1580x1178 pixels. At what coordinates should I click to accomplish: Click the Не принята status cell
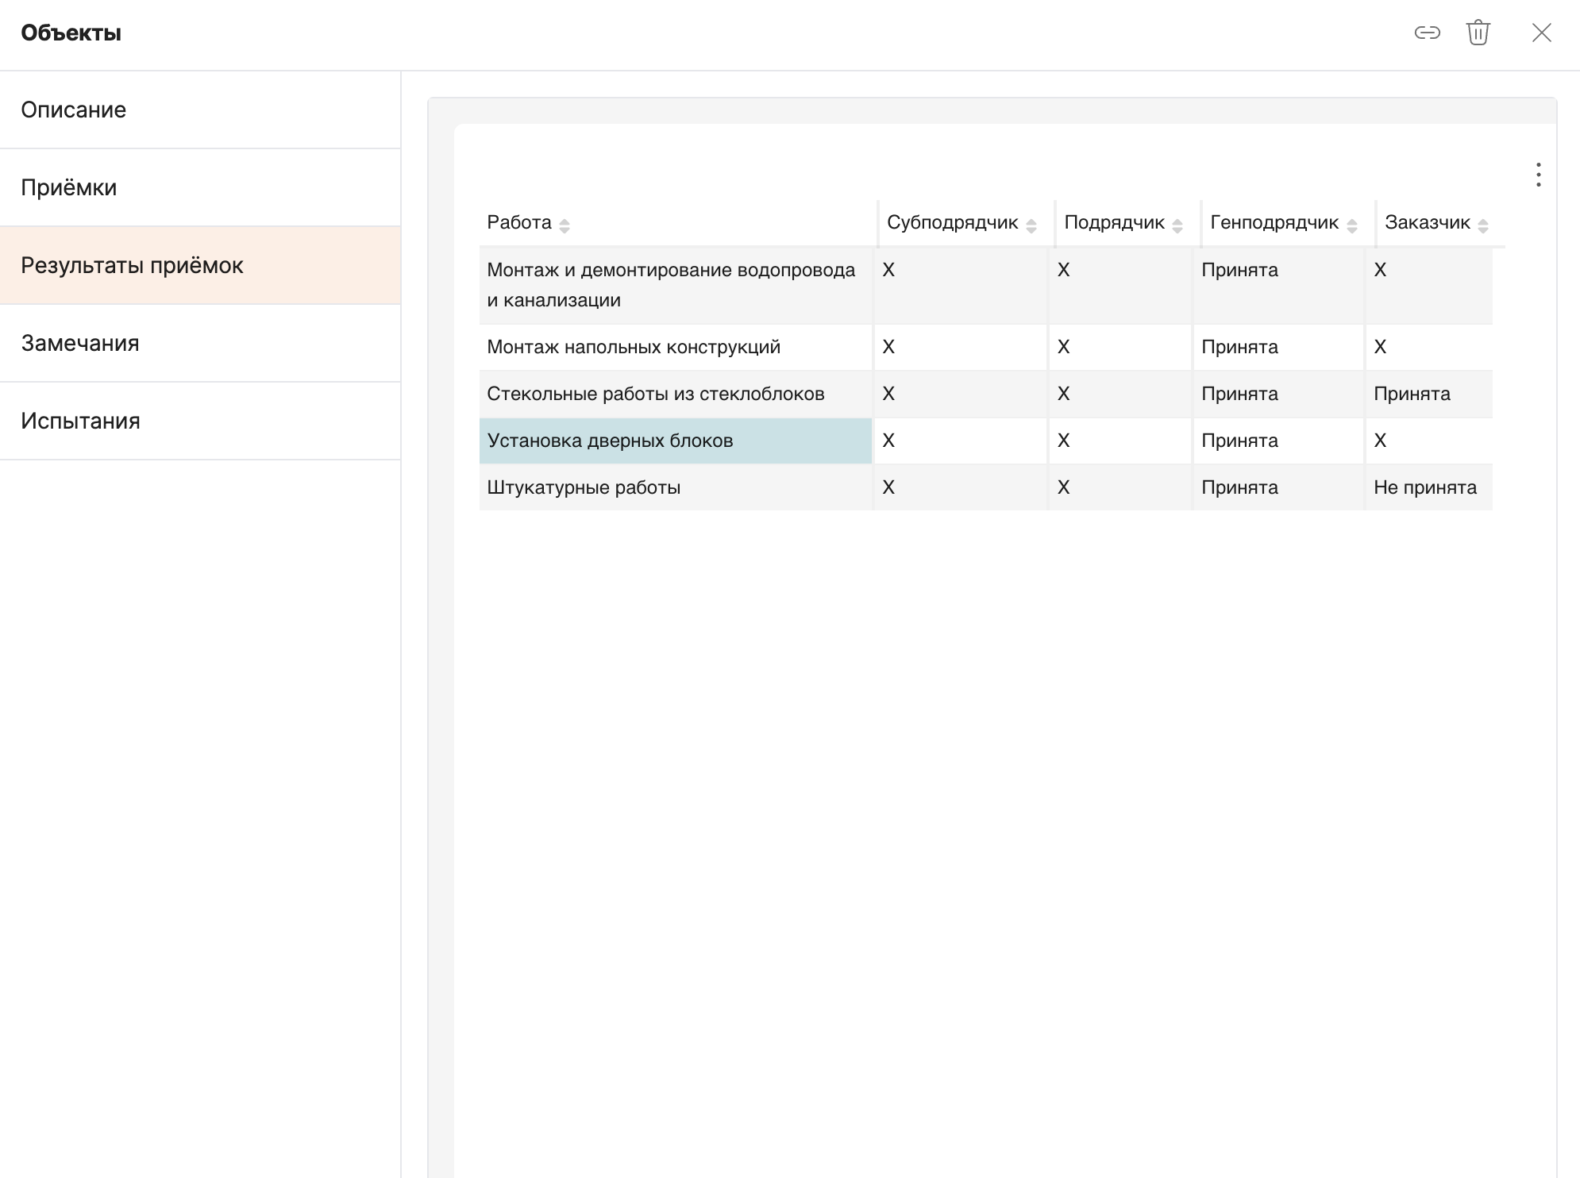click(1425, 487)
